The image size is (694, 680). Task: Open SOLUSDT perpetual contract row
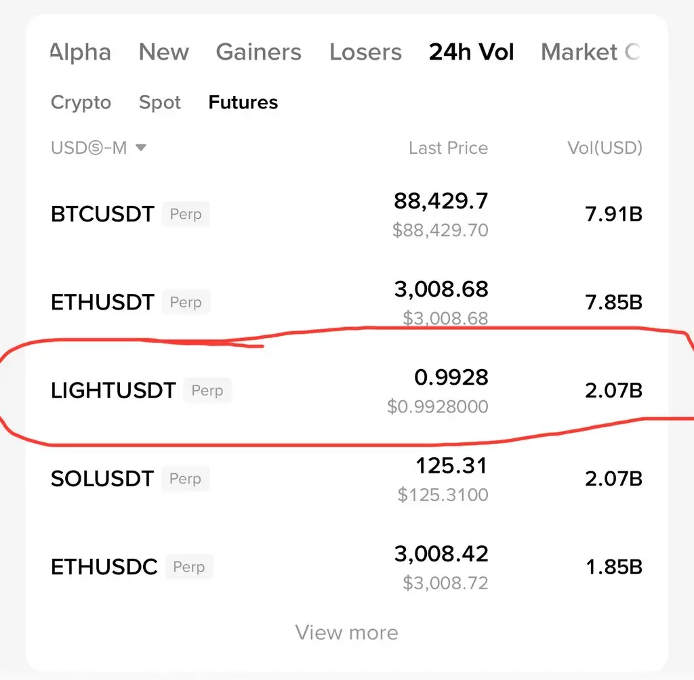click(346, 479)
